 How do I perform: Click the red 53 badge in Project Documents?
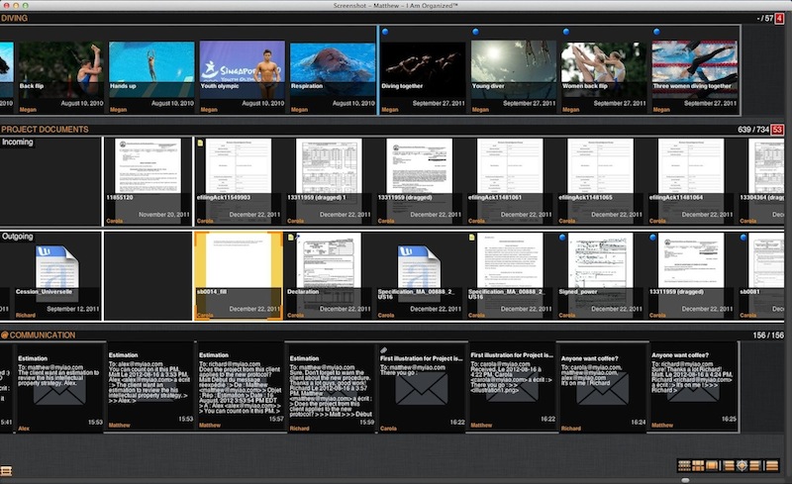click(x=777, y=130)
